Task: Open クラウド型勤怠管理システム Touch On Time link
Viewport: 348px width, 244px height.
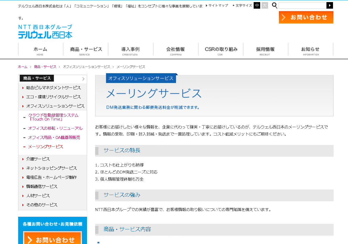Action: coord(53,117)
